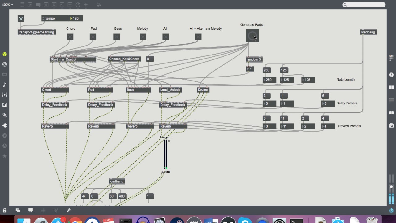Open the button objects toolbar palette
The width and height of the screenshot is (396, 223).
point(54,5)
